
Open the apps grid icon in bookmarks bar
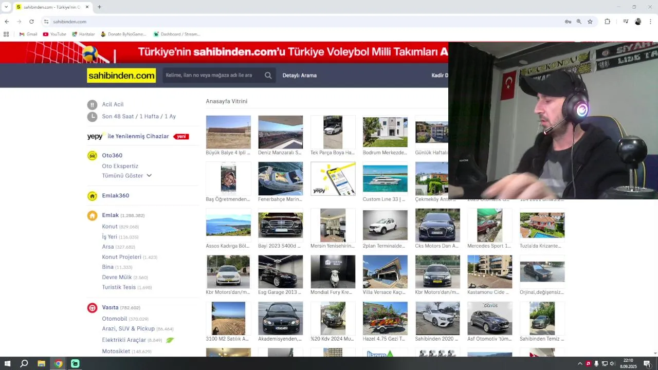click(6, 34)
